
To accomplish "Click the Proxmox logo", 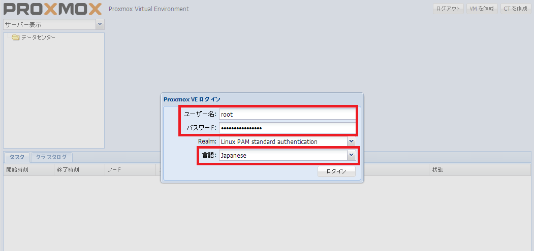I will coord(53,9).
